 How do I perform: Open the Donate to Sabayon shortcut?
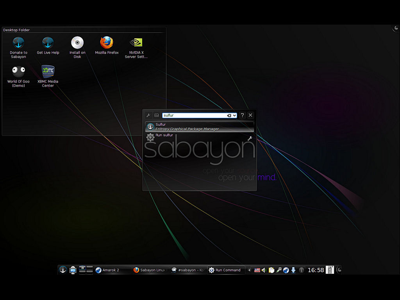coord(18,43)
